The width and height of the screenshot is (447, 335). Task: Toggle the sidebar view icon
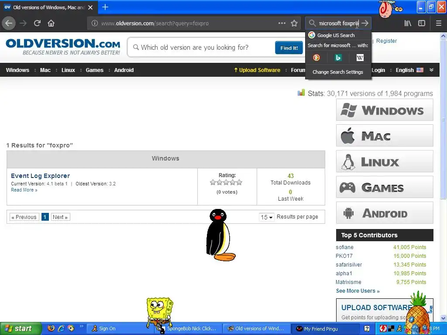tap(422, 24)
